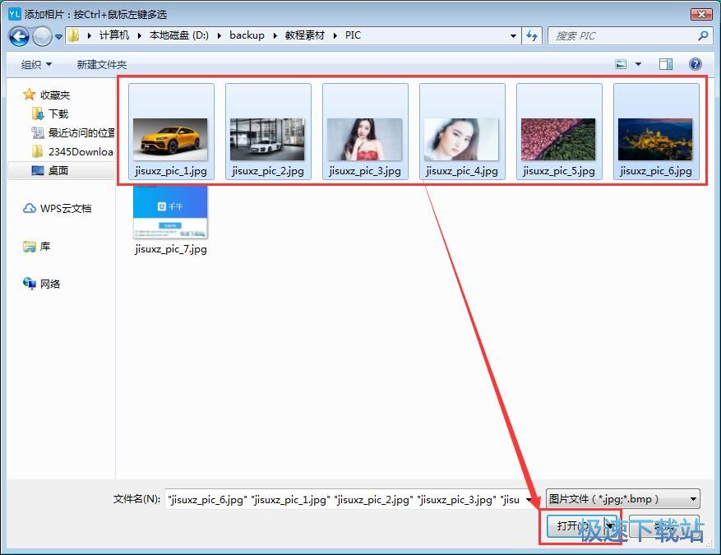The width and height of the screenshot is (721, 555).
Task: Click the magnifier search icon
Action: click(x=703, y=36)
